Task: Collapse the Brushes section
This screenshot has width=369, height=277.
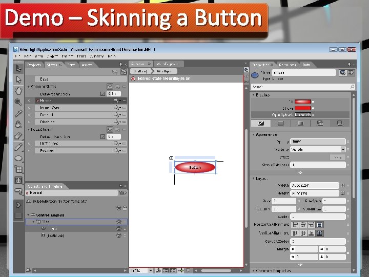Action: 254,95
